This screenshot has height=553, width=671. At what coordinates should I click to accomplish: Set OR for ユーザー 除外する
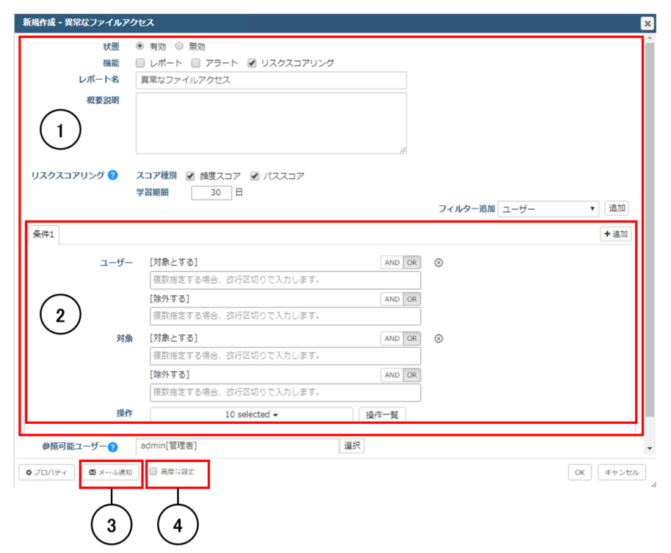412,299
